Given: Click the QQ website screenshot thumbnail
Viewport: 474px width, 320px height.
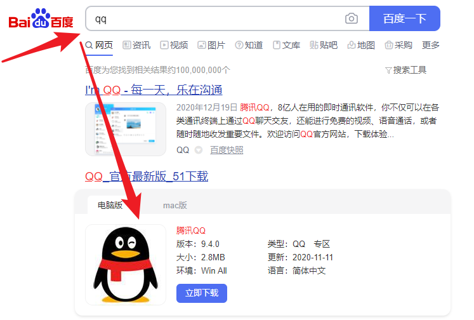Looking at the screenshot, I should click(126, 129).
